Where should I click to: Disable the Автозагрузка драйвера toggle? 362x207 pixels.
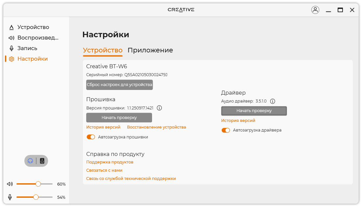click(226, 130)
